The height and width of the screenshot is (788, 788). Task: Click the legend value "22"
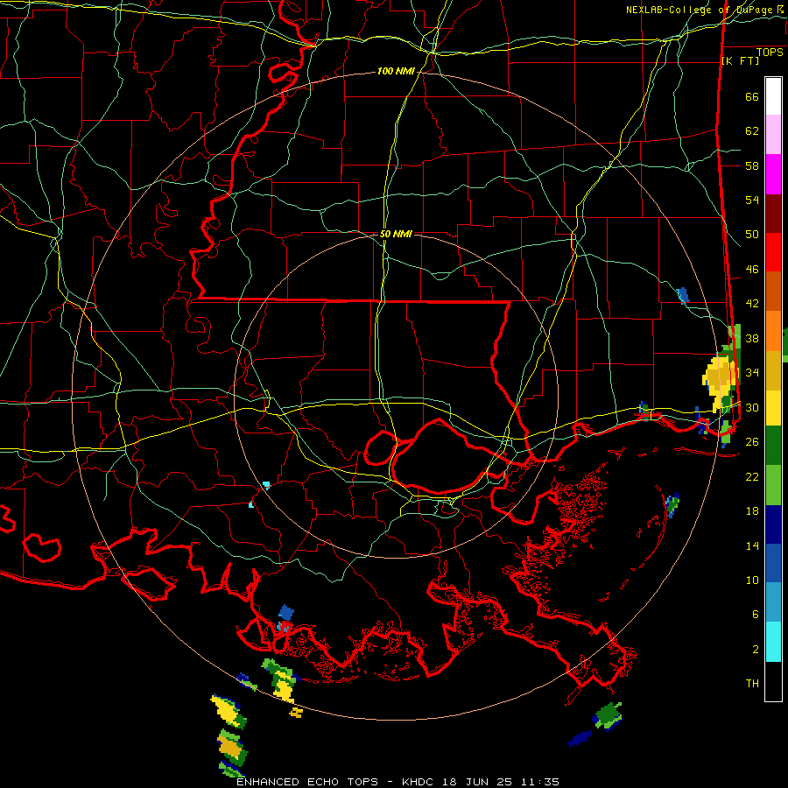[x=752, y=476]
